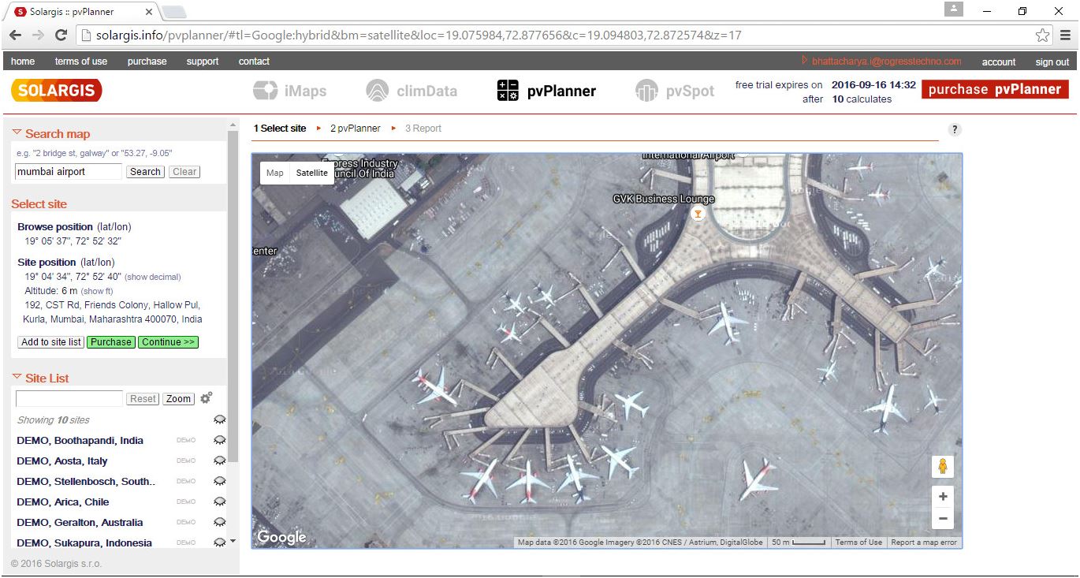This screenshot has height=578, width=1080.
Task: Reset the site list filter
Action: pos(143,399)
